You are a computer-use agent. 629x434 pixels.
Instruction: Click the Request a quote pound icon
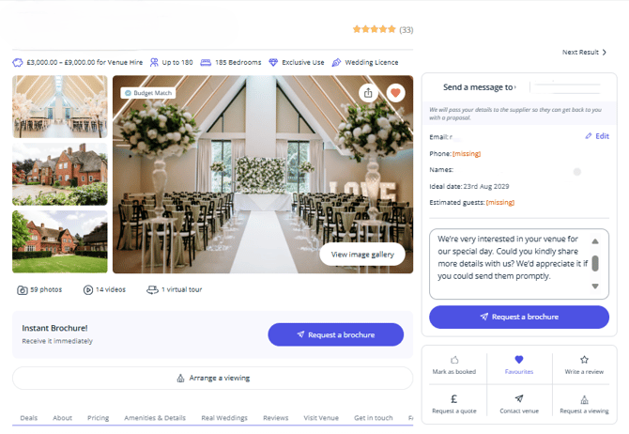tap(454, 398)
